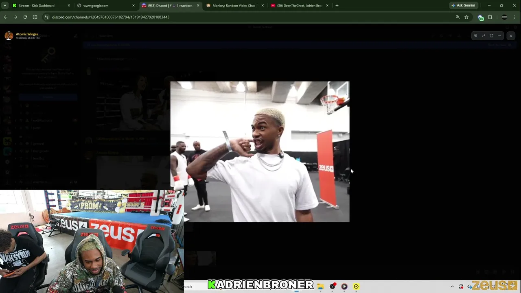Select the Discord reactions tab
The image size is (521, 293).
171,6
